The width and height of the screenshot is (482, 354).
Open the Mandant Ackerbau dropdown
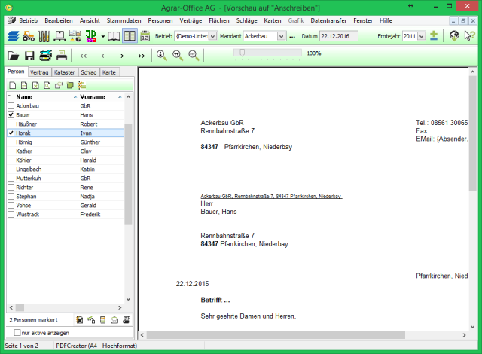tap(282, 36)
